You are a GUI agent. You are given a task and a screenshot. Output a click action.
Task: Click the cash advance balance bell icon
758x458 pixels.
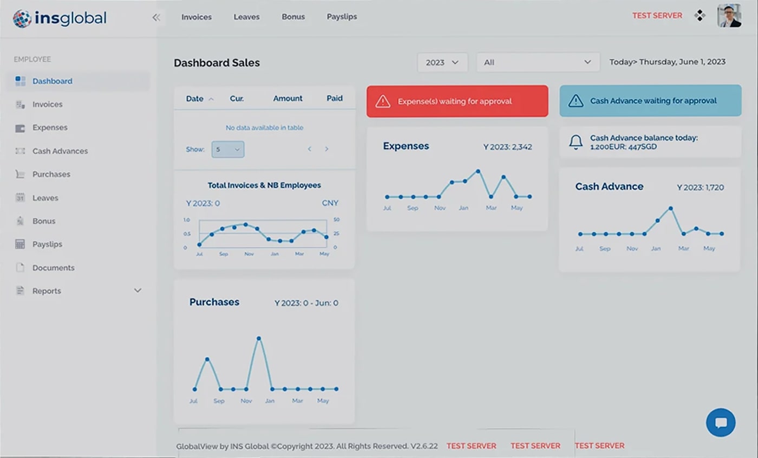(576, 143)
